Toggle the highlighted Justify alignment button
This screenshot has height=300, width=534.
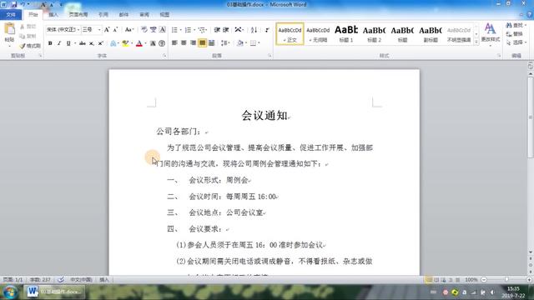coord(202,42)
